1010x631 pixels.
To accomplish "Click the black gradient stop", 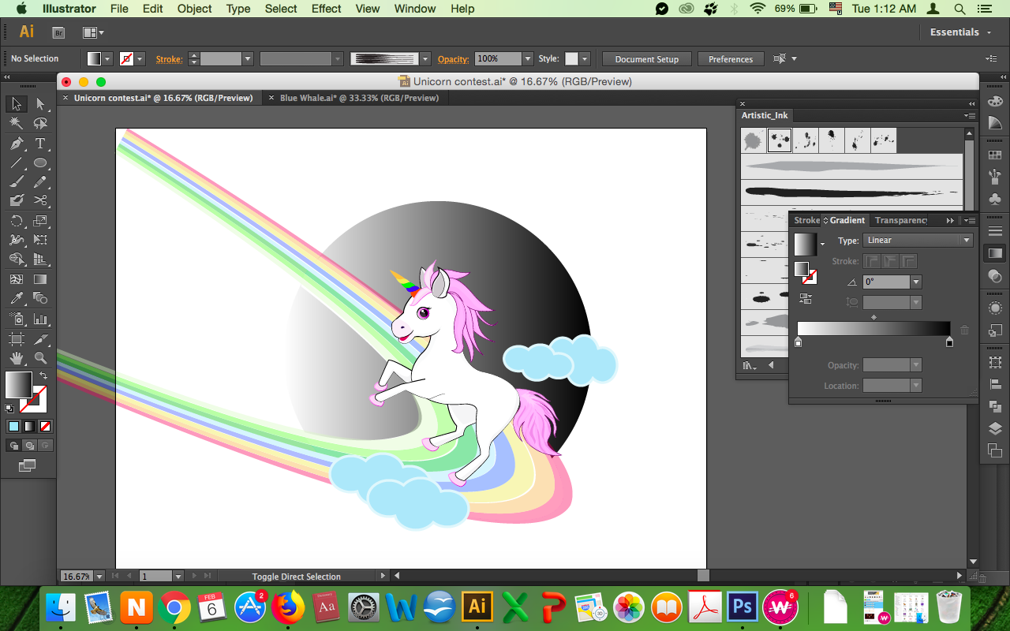I will pos(949,342).
